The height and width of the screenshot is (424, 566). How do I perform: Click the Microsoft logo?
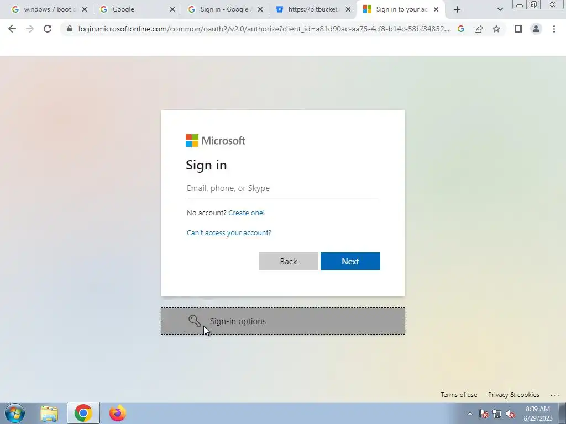click(216, 141)
